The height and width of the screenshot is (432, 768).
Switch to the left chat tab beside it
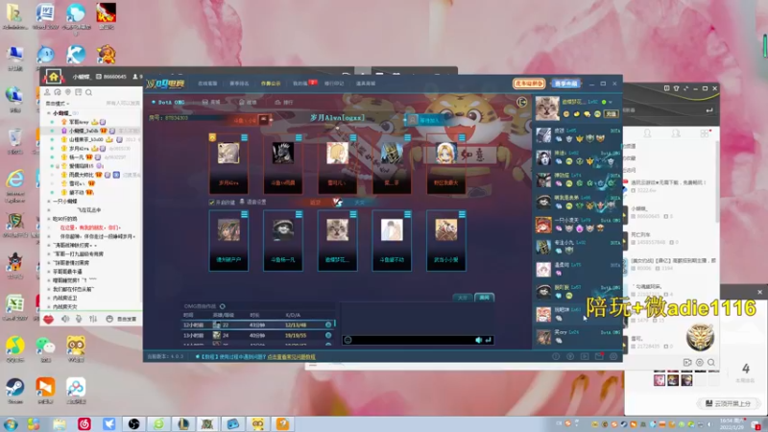click(x=463, y=298)
